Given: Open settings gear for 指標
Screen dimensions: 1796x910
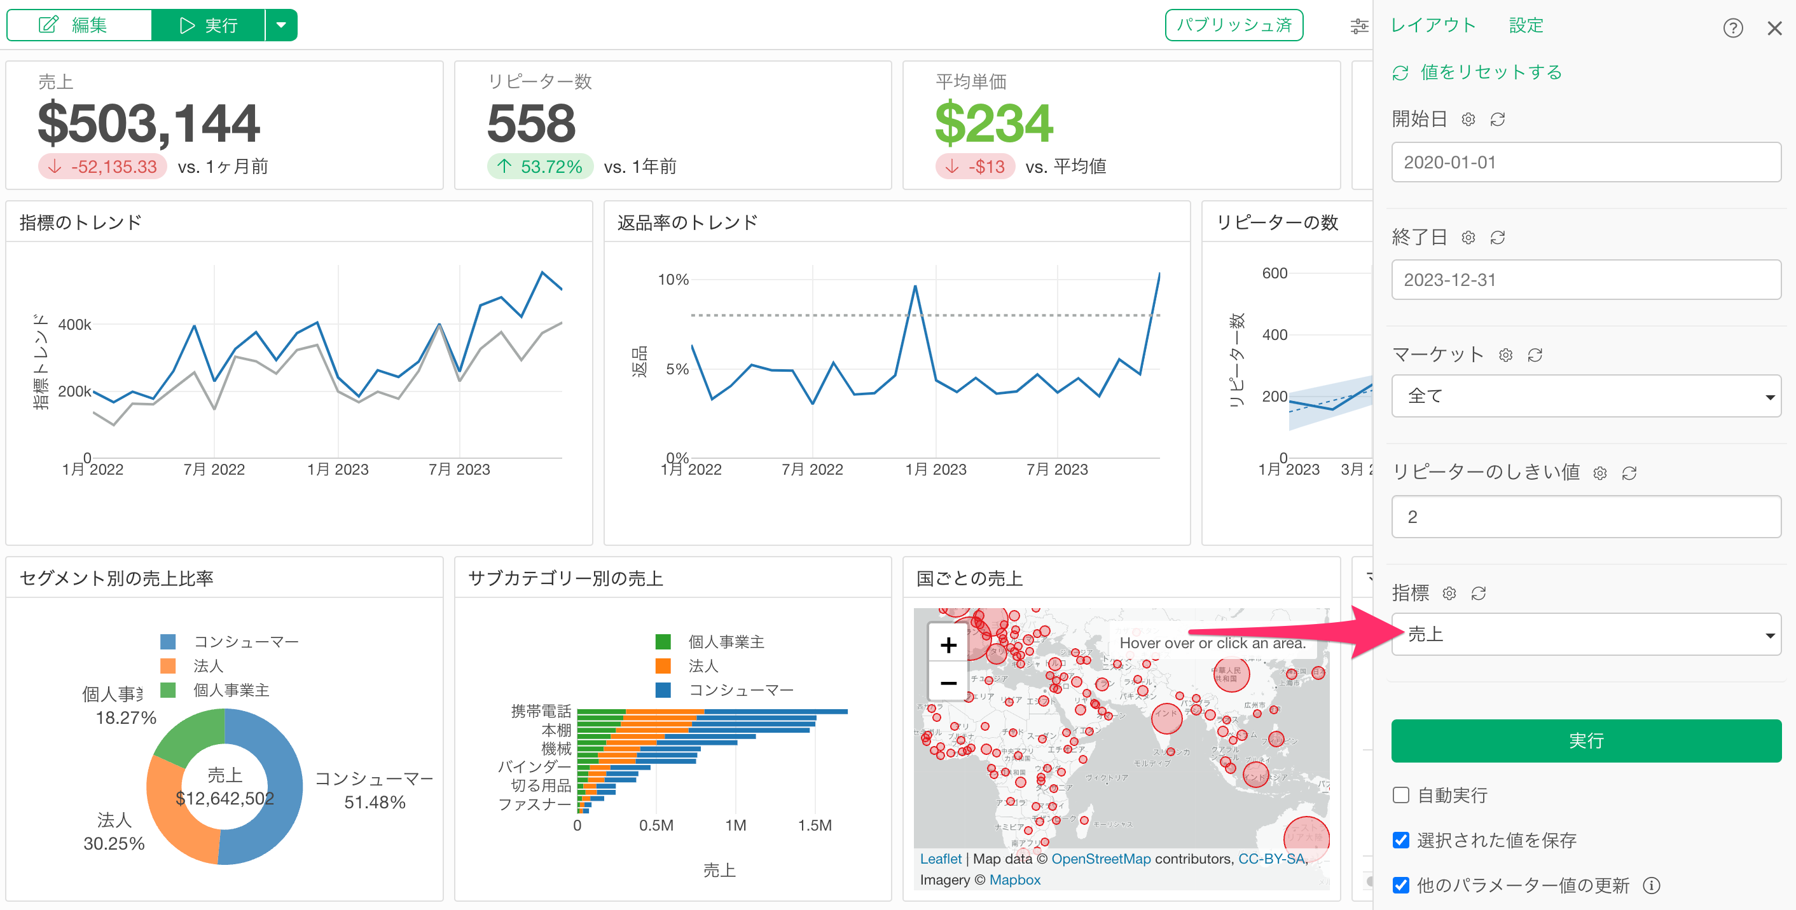Looking at the screenshot, I should [1449, 593].
